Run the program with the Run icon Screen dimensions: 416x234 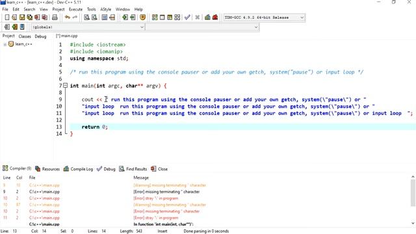(162, 18)
